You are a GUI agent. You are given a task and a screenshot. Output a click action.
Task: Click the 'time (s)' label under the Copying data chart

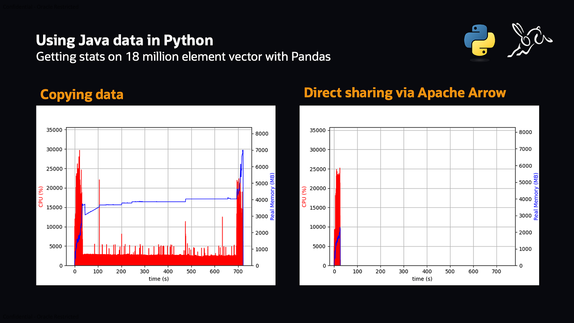tap(158, 279)
